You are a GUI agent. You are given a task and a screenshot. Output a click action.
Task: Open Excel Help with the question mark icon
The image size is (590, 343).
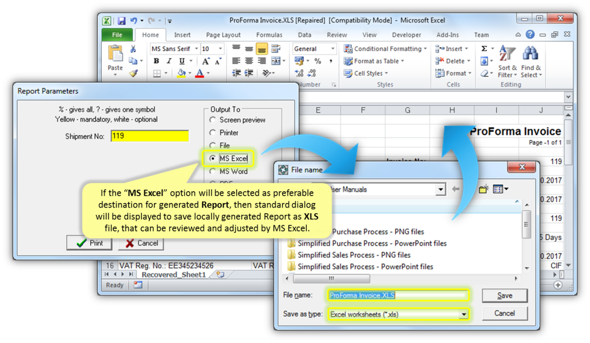point(530,35)
